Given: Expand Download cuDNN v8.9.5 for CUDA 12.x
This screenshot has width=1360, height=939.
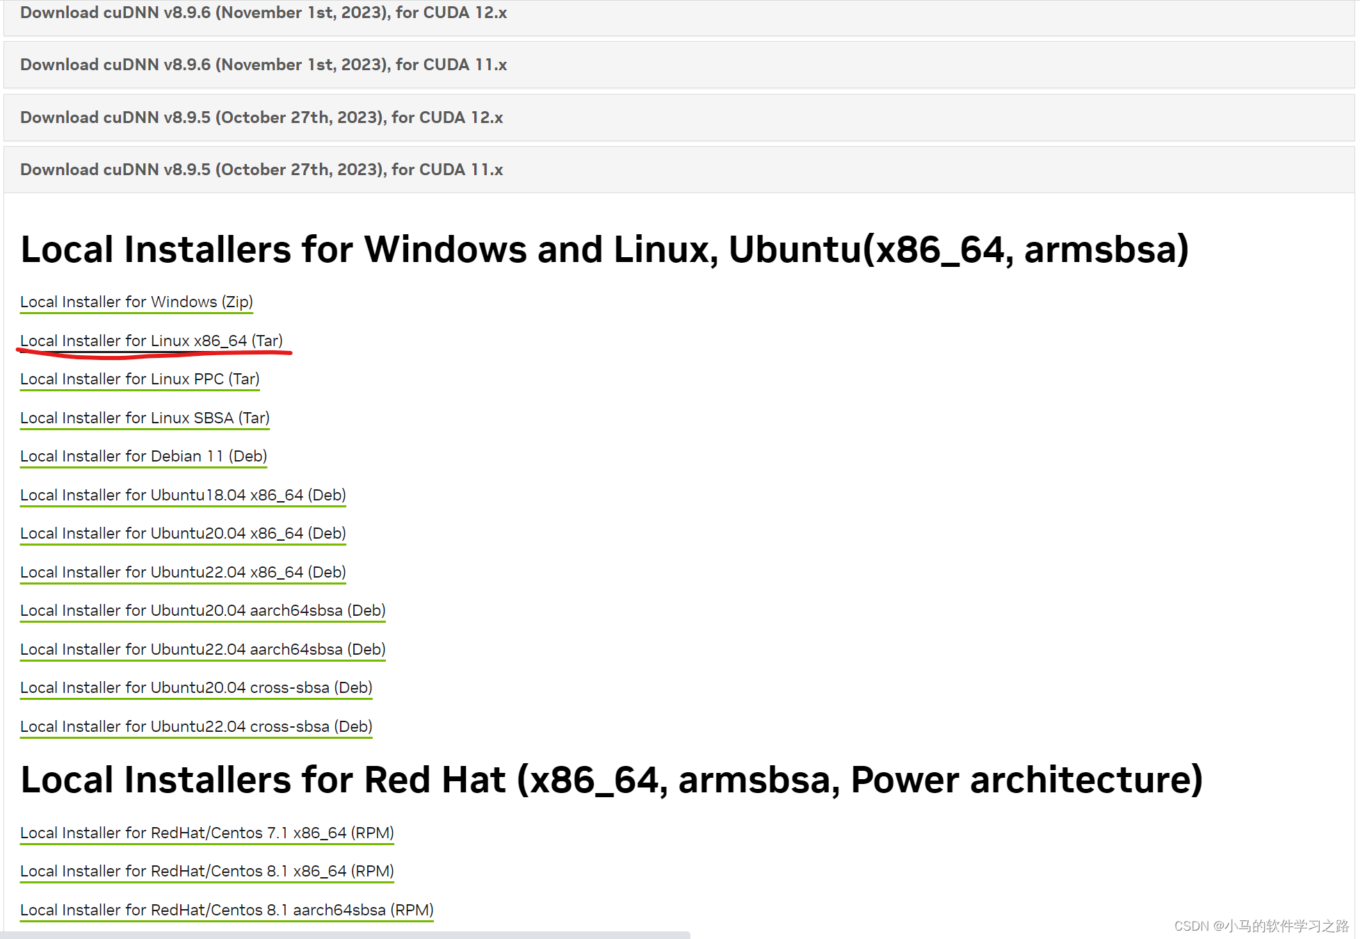Looking at the screenshot, I should pos(261,117).
